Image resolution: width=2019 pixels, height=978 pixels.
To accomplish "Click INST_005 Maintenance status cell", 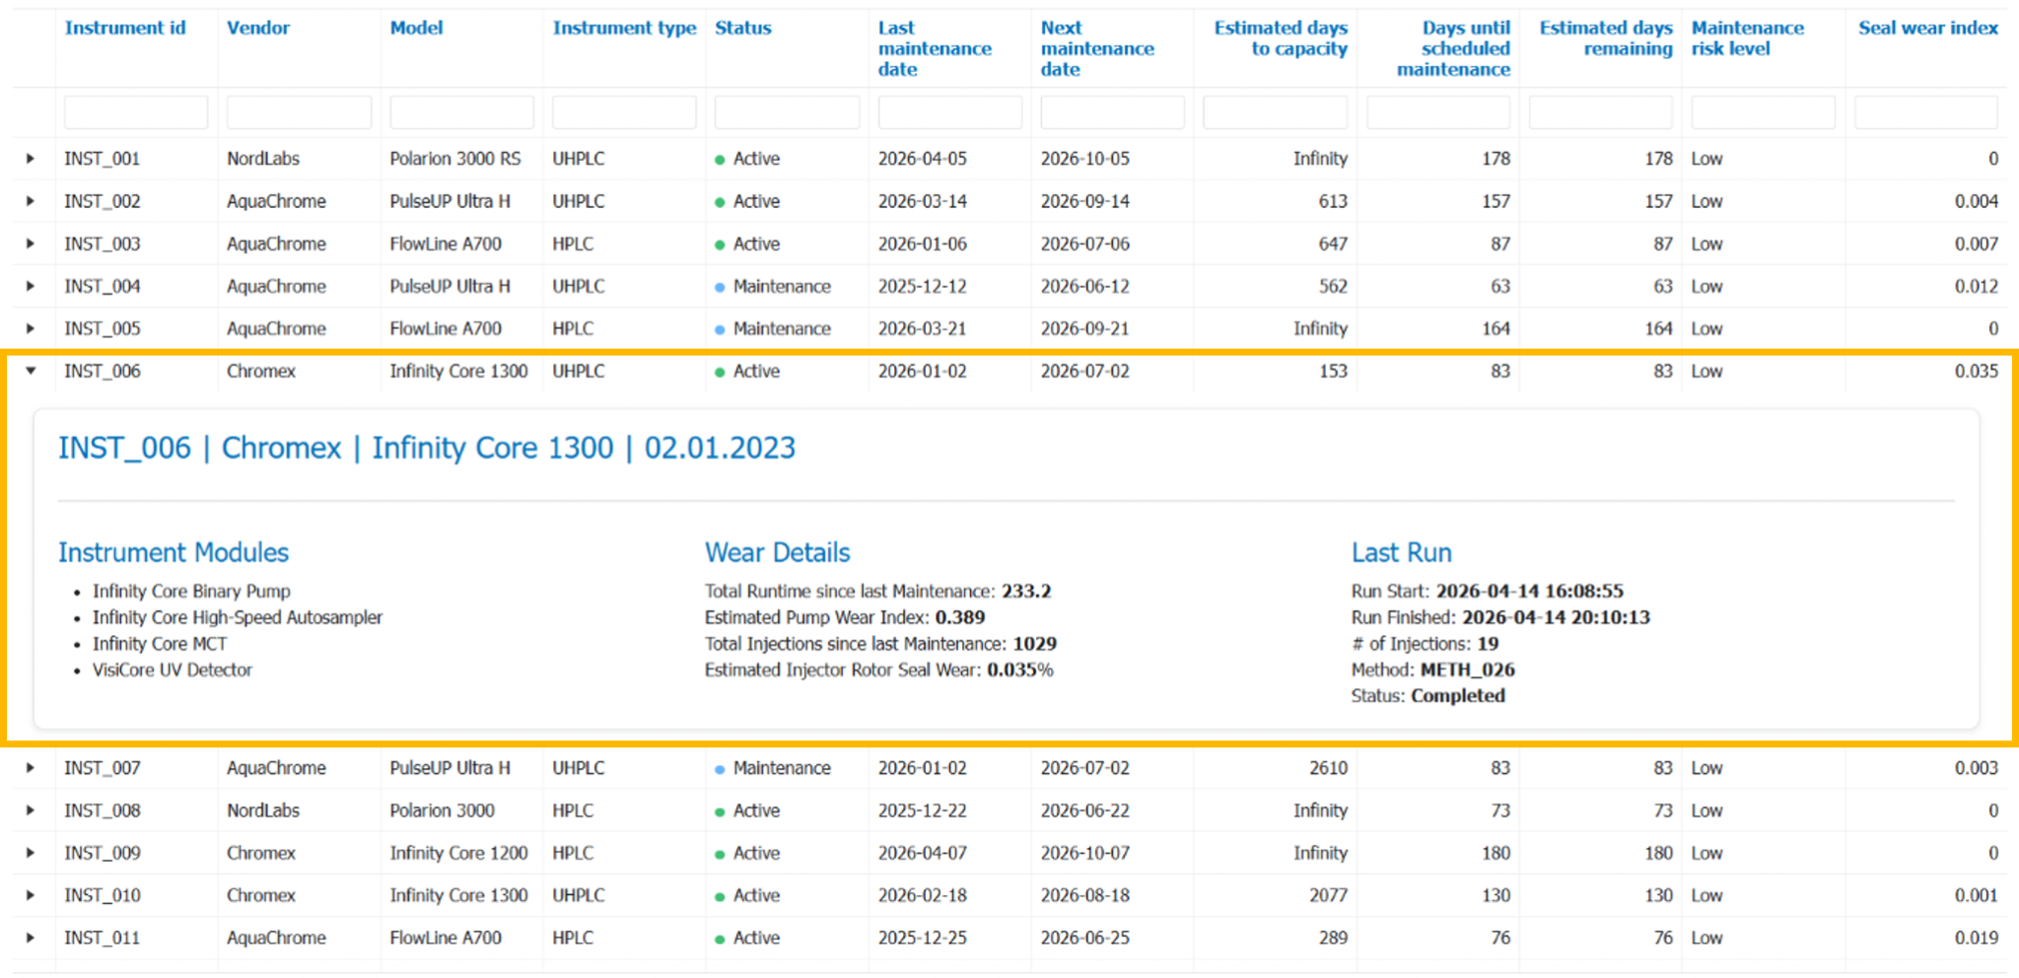I will click(x=773, y=328).
